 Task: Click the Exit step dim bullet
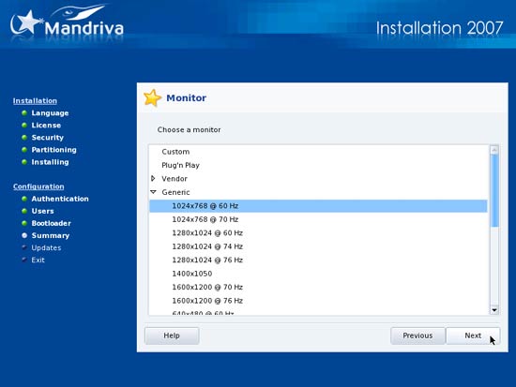point(24,260)
